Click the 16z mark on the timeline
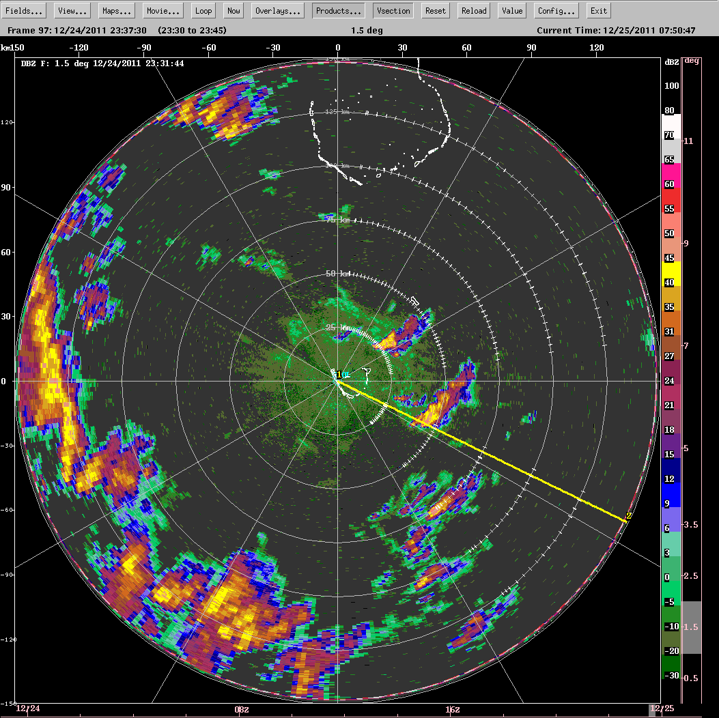 coord(453,710)
